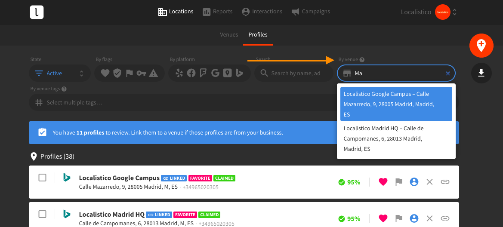This screenshot has height=227, width=503.
Task: Click user icon on Madrid HQ row
Action: (414, 219)
